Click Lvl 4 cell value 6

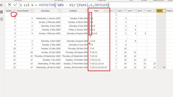click(x=145, y=33)
